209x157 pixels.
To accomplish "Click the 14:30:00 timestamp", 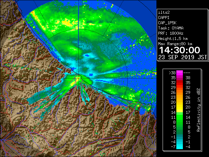I will [180, 50].
